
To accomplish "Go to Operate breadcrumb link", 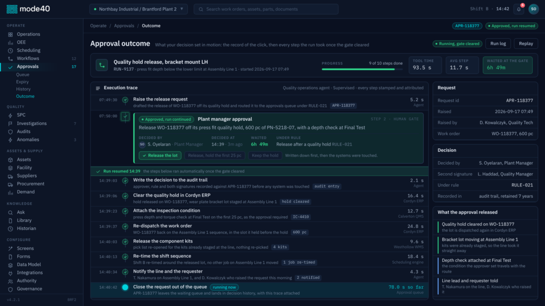I will click(x=98, y=25).
